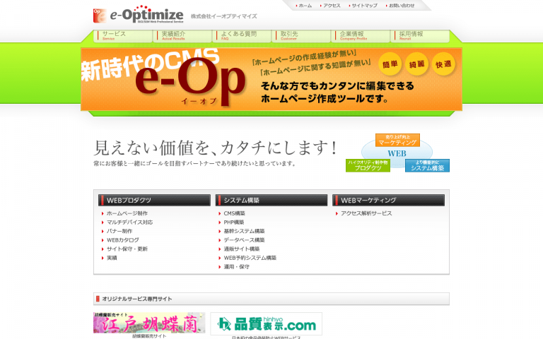
Task: Go to ホームページ制作 link
Action: (x=127, y=213)
